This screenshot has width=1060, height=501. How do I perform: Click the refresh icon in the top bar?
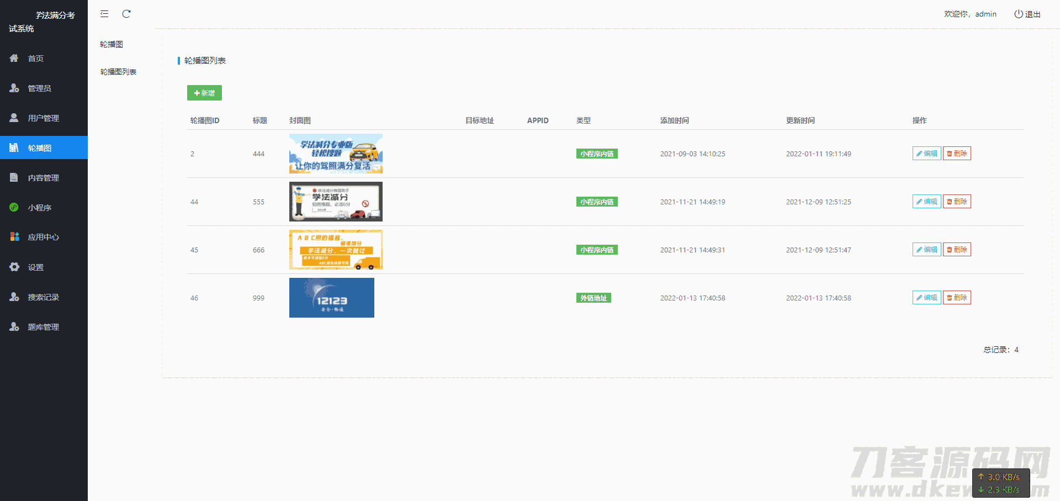tap(126, 14)
